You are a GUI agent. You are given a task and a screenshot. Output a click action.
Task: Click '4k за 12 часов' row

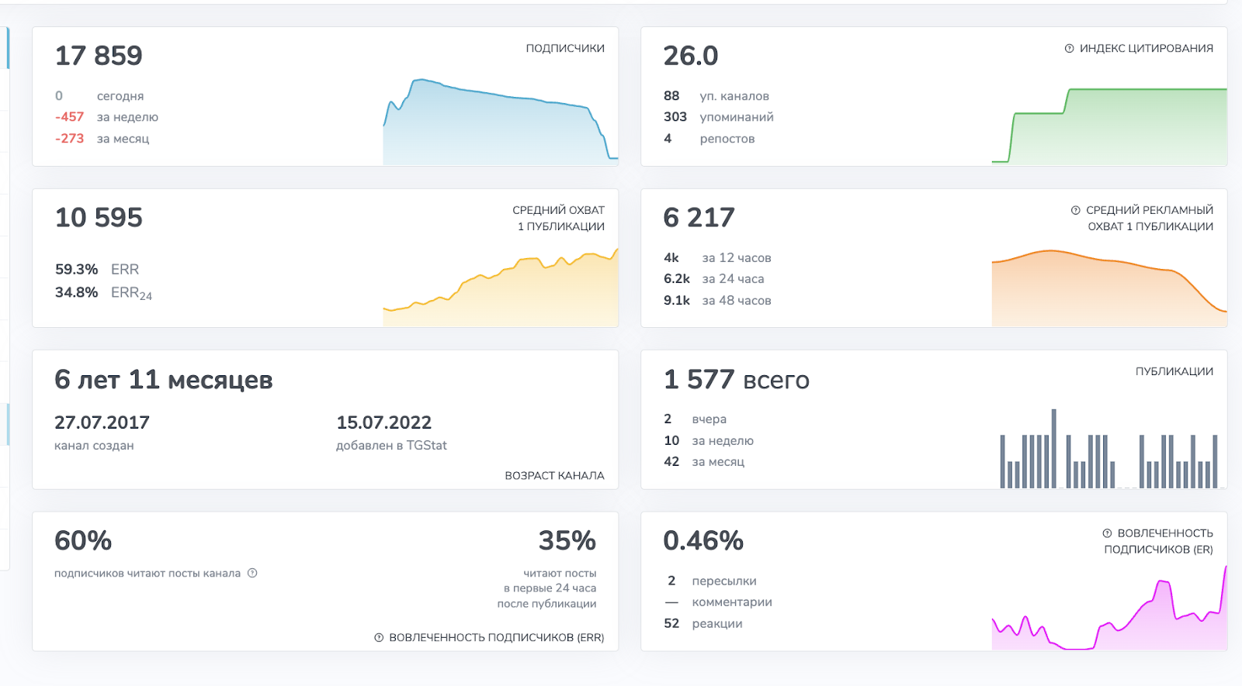[x=717, y=258]
